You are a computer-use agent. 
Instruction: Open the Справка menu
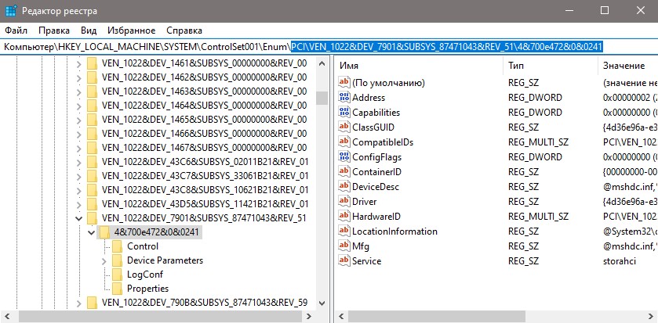184,31
